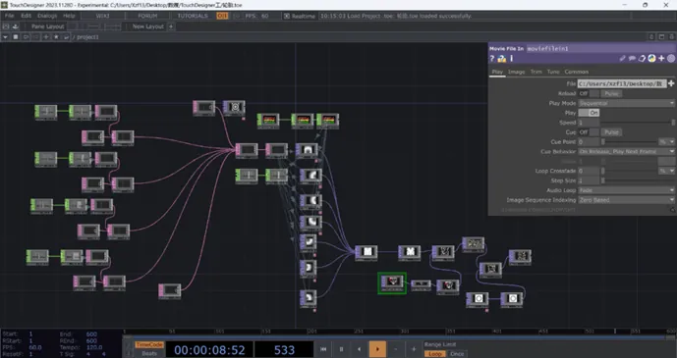Click the download-tray icon left of Pane Layout

[x=17, y=26]
